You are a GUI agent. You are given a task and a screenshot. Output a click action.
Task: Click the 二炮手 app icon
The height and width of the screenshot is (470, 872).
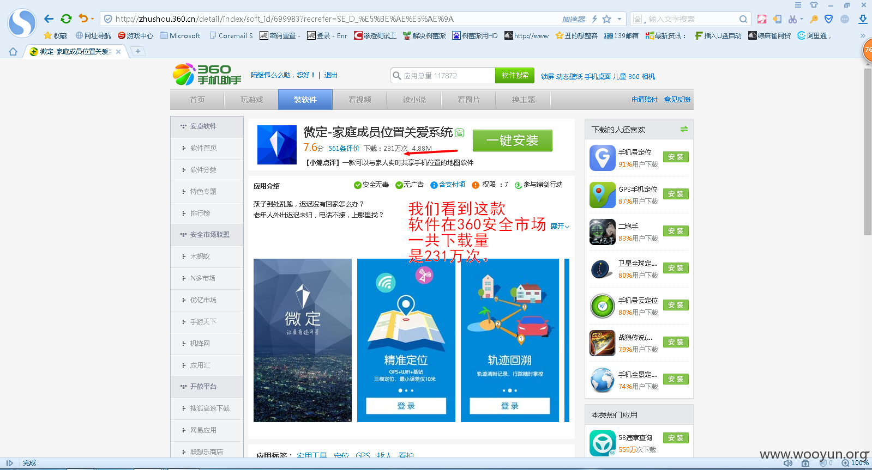pos(603,232)
